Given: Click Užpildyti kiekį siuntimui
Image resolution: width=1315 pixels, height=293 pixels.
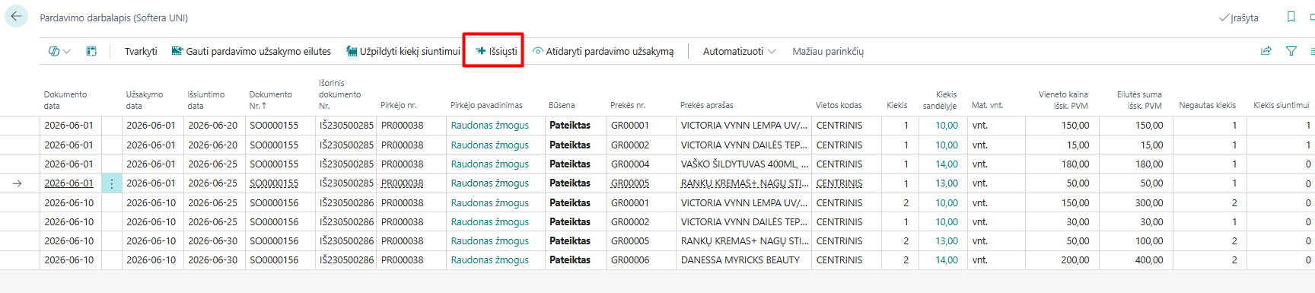Looking at the screenshot, I should (x=403, y=51).
